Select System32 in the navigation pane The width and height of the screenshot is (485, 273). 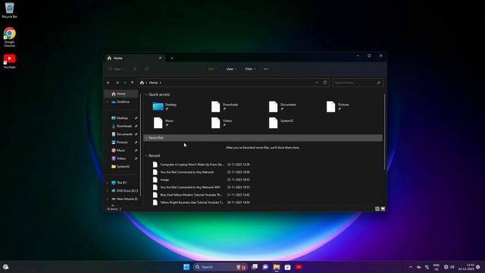coord(122,167)
